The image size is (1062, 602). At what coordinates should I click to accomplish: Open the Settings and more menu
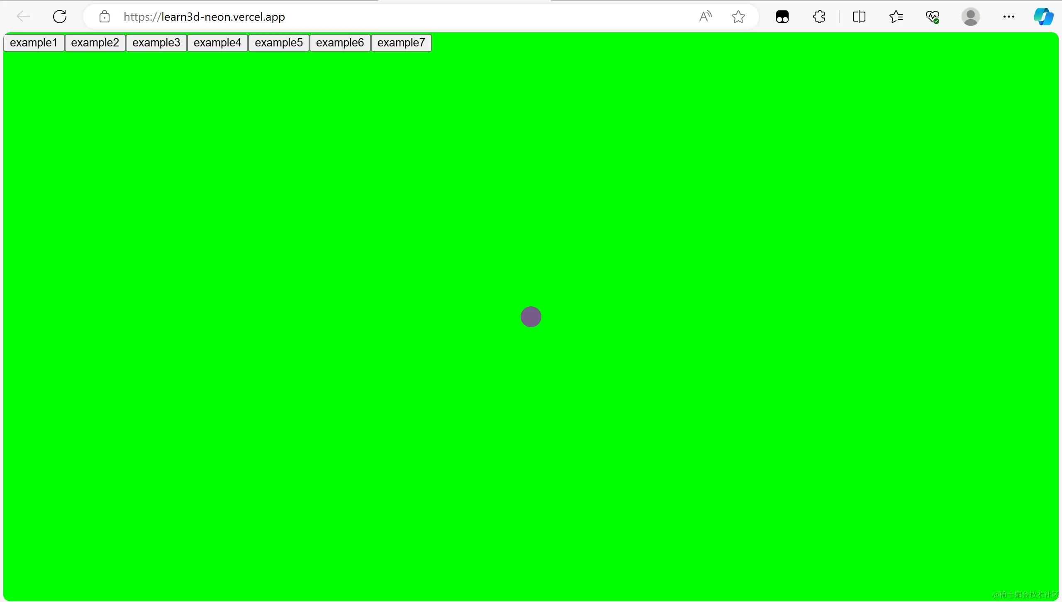tap(1008, 17)
